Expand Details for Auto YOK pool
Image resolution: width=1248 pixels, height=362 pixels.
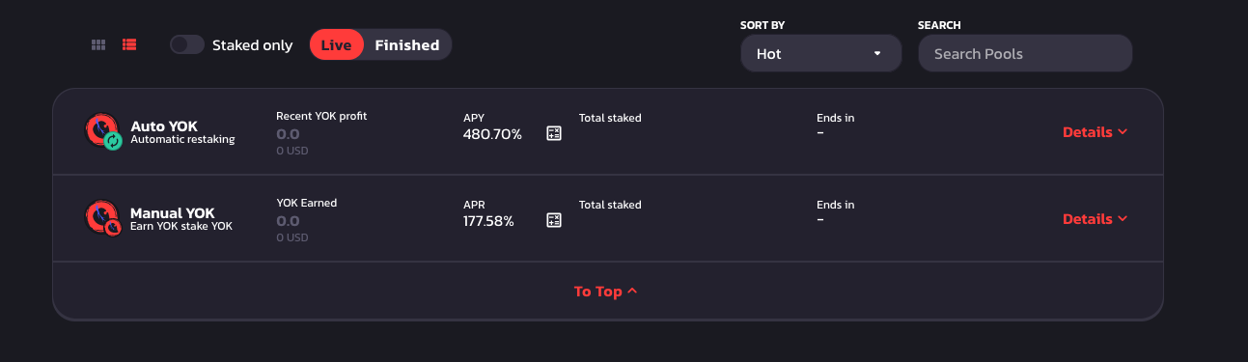(1095, 132)
